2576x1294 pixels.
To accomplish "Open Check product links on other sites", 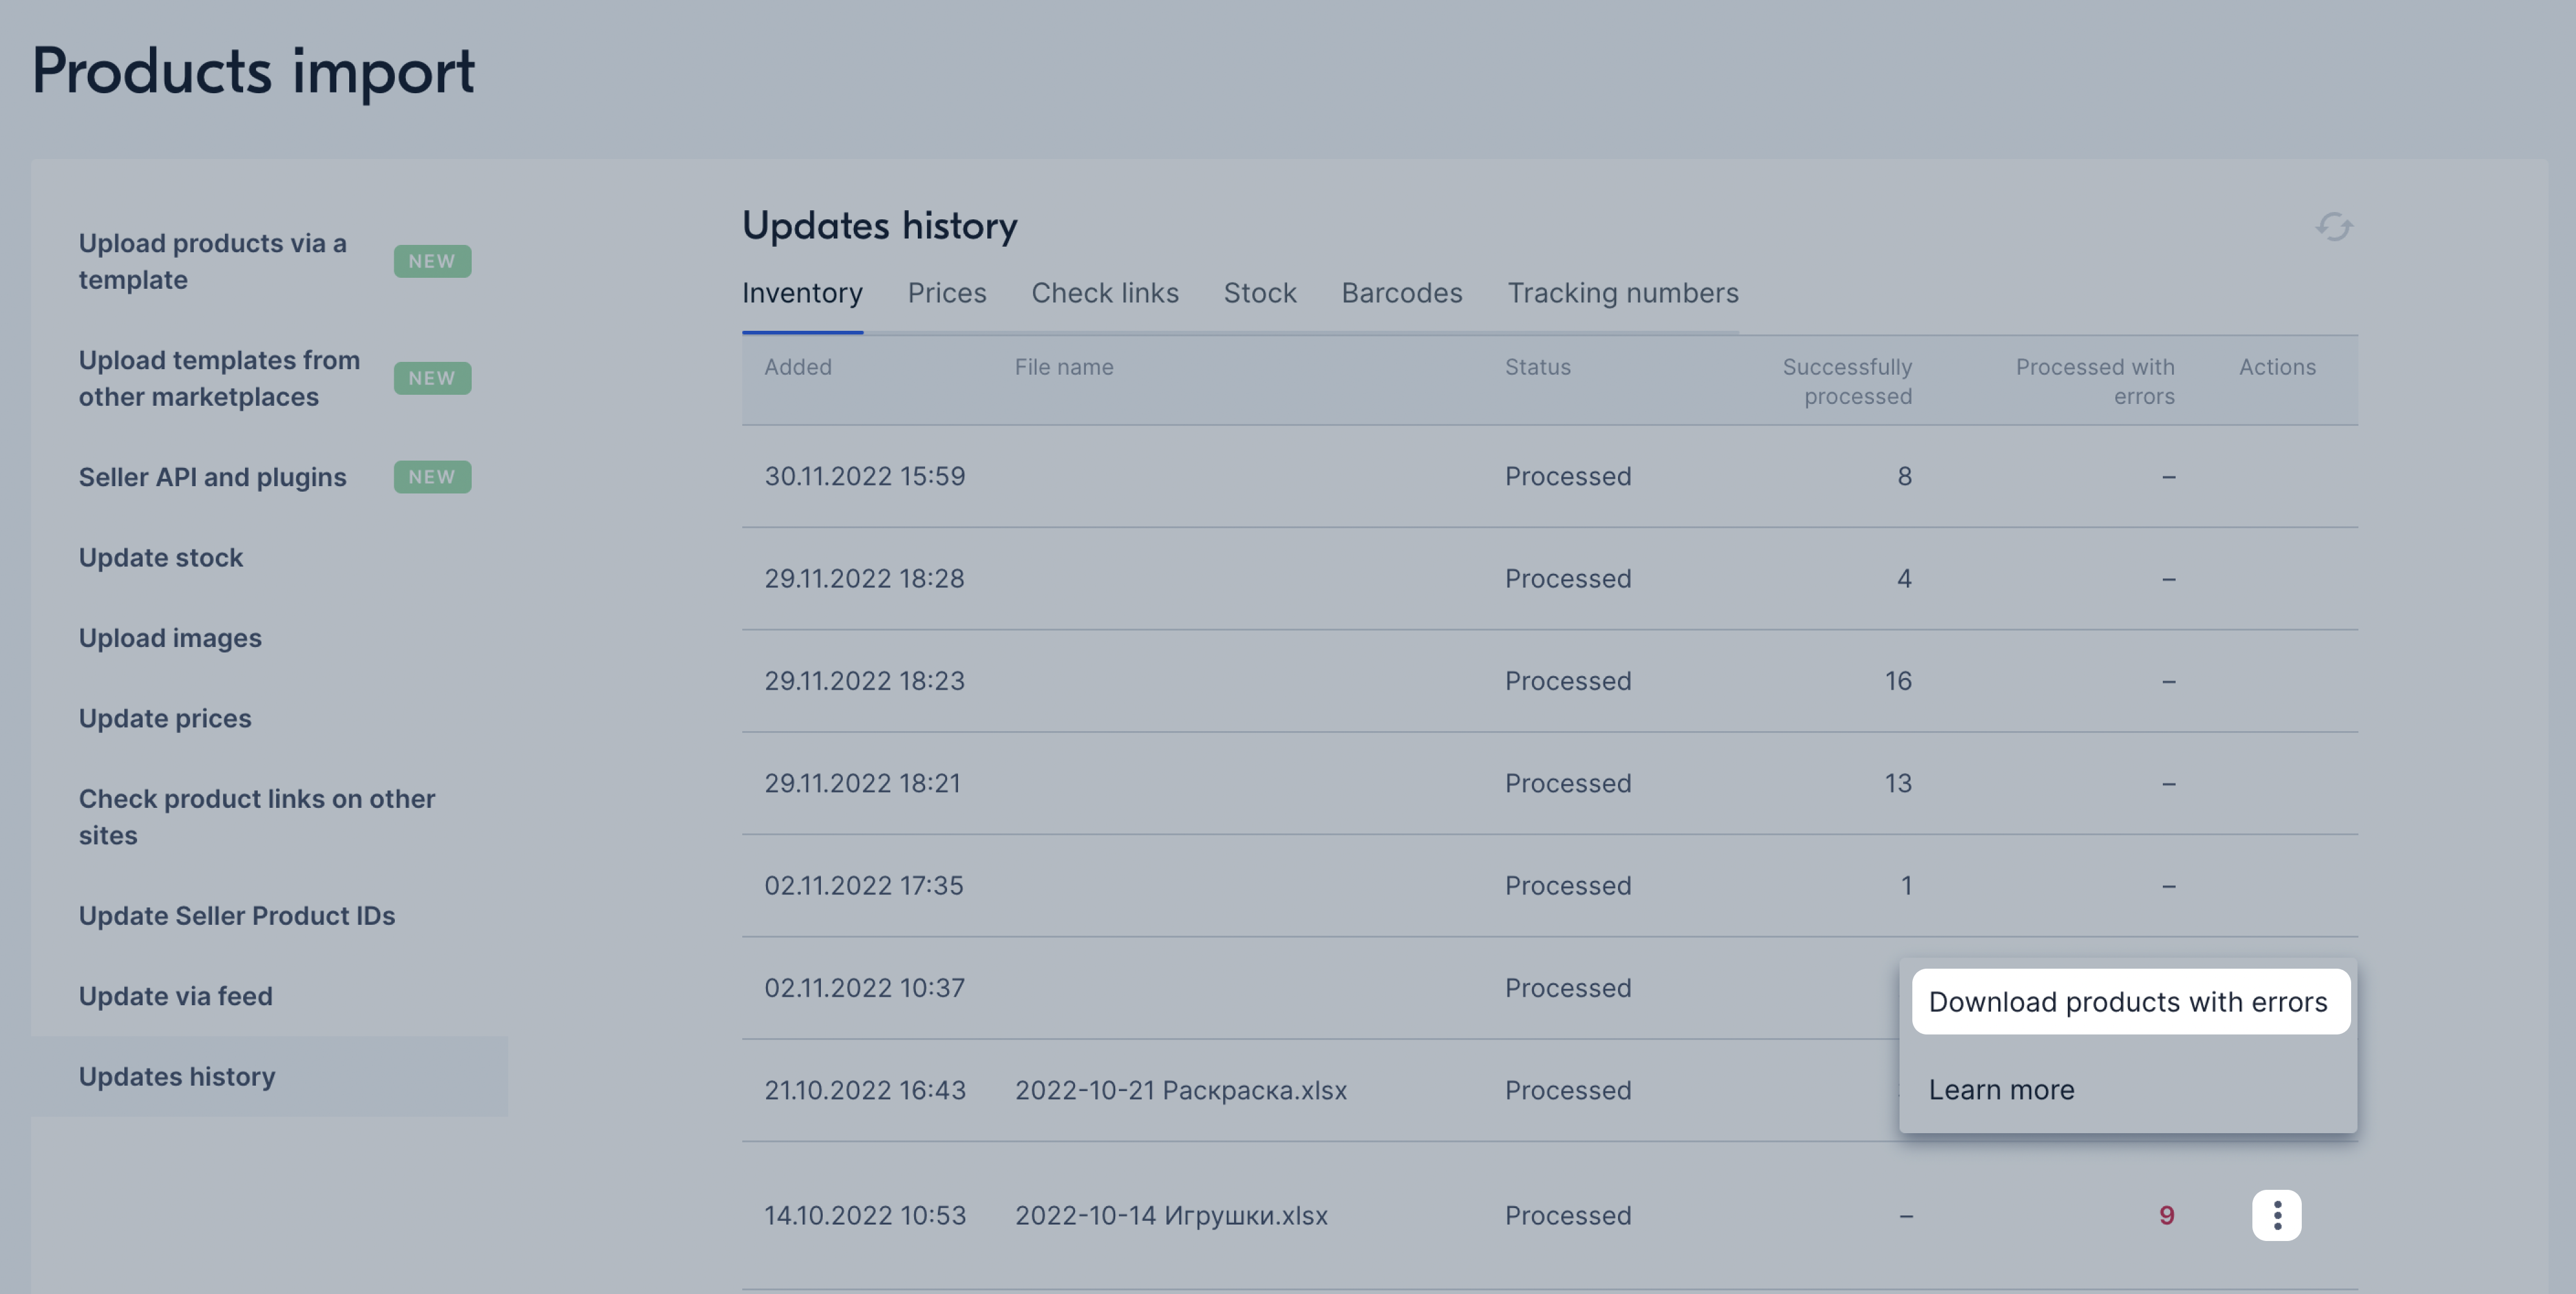I will pyautogui.click(x=256, y=816).
